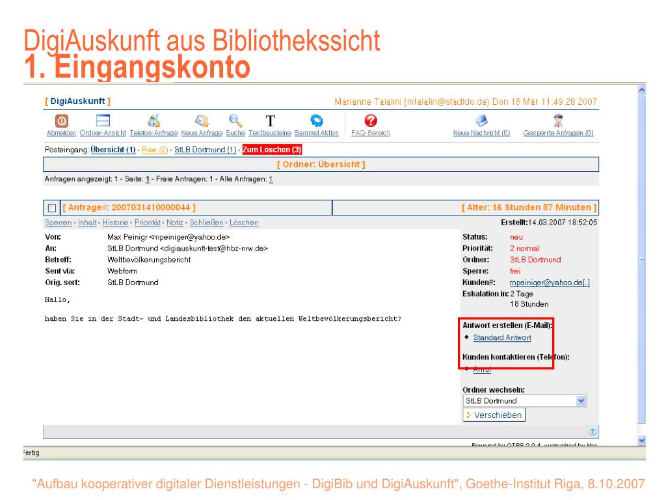Click the Anruf phone contact link
666x500 pixels.
(x=482, y=369)
